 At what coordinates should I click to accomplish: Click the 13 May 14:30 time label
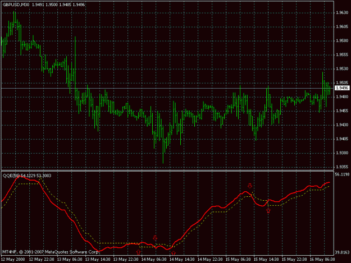(x=98, y=260)
